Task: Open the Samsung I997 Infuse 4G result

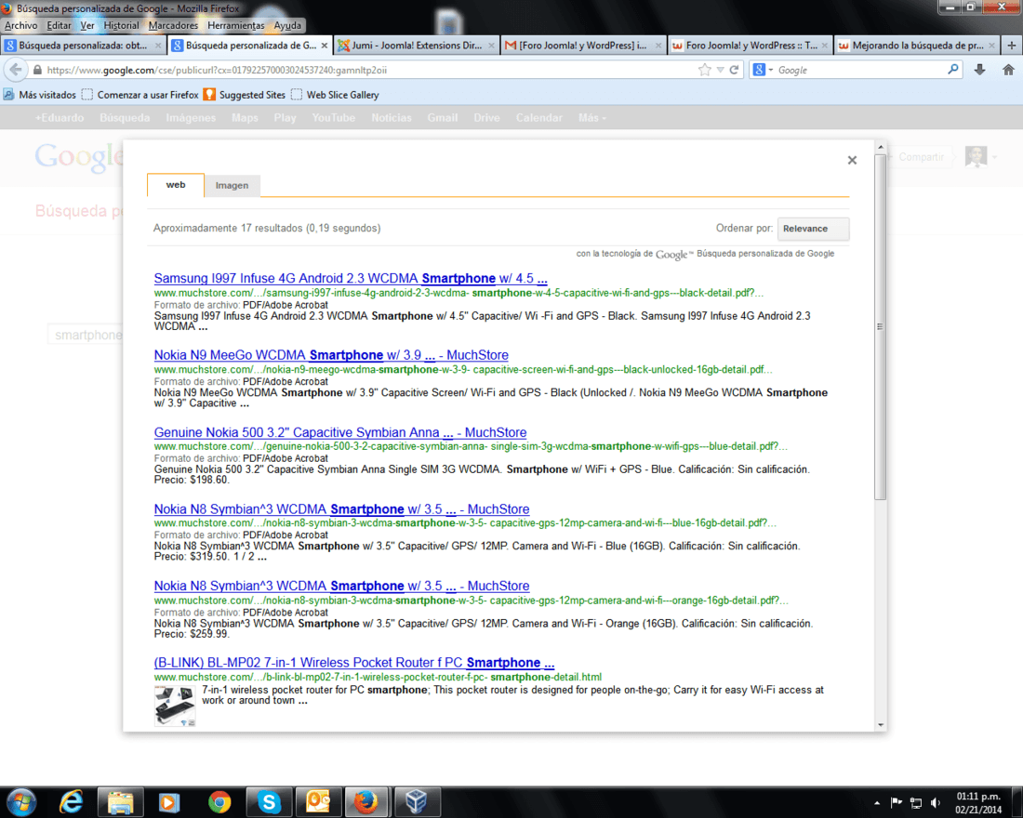Action: point(351,278)
